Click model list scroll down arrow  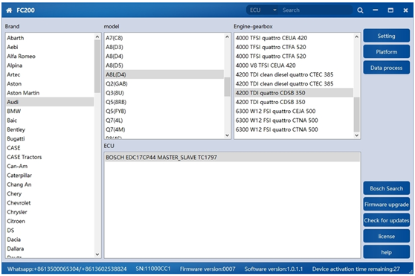tap(227, 135)
